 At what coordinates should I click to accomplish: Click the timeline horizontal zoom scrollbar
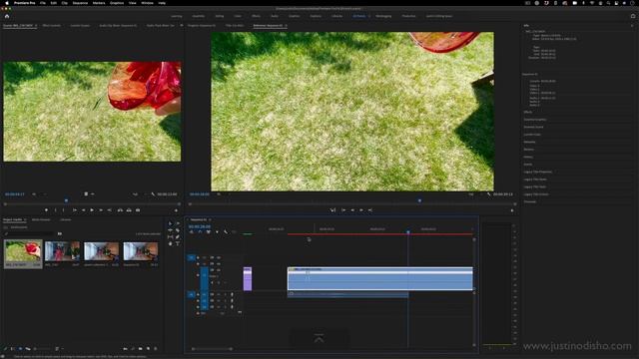pyautogui.click(x=212, y=349)
